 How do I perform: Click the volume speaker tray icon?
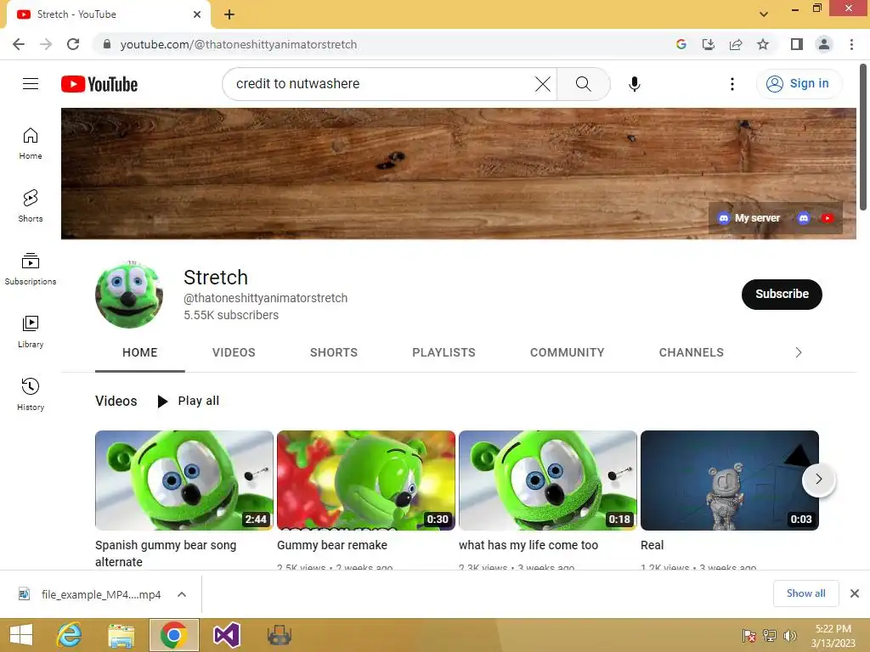pyautogui.click(x=789, y=636)
